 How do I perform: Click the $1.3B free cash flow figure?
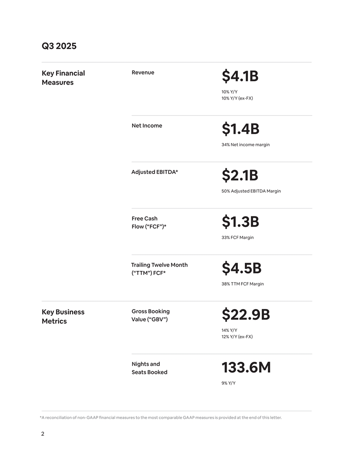[240, 222]
